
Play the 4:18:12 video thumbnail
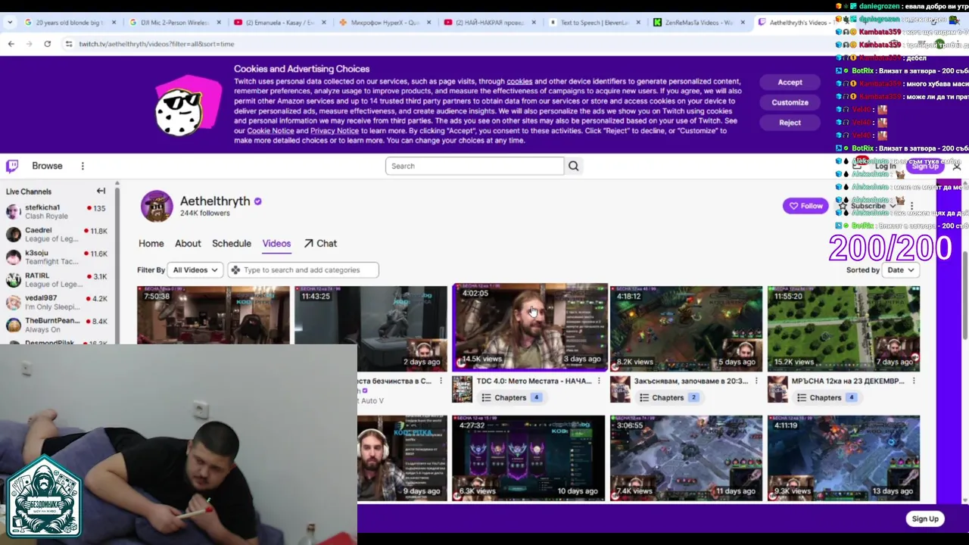click(686, 329)
